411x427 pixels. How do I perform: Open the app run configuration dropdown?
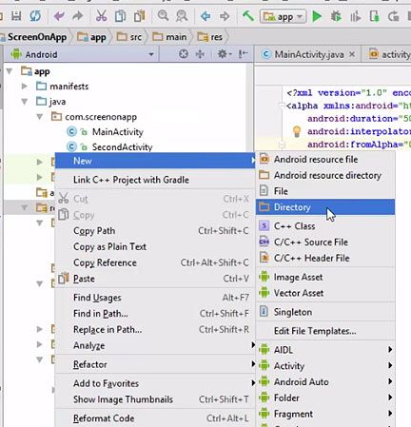point(283,16)
